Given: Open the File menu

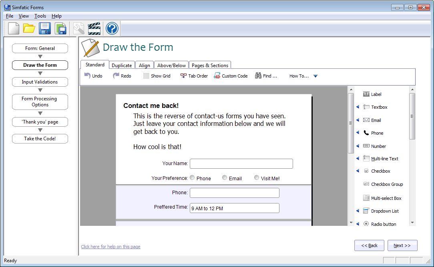Looking at the screenshot, I should (10, 16).
